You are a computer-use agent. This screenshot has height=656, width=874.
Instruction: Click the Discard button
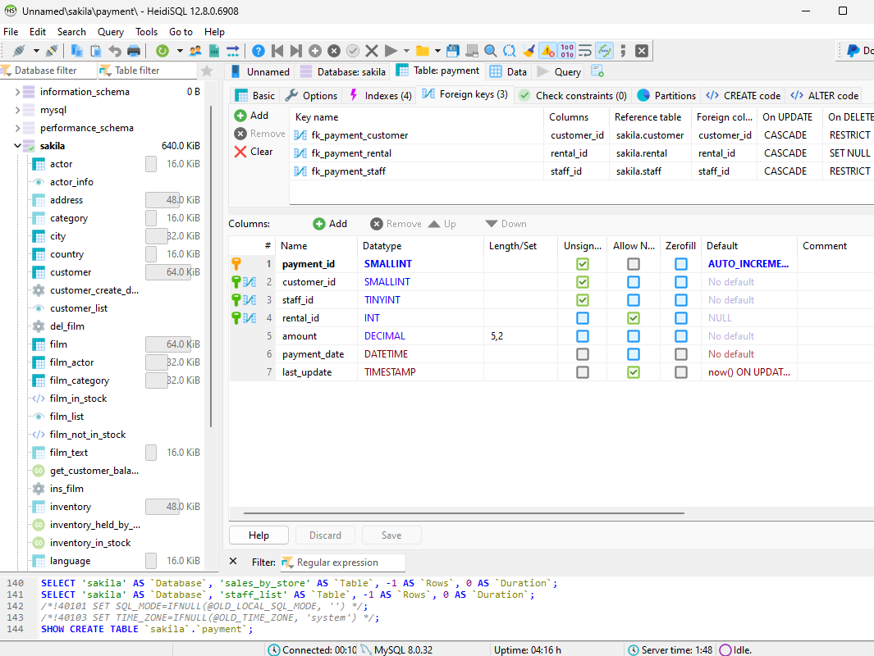point(325,535)
